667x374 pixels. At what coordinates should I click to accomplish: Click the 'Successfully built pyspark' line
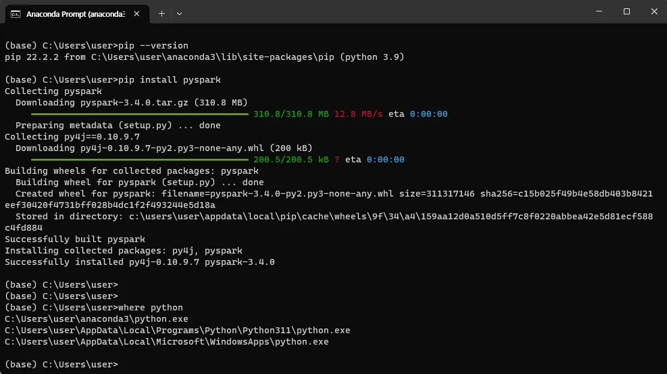tap(74, 239)
